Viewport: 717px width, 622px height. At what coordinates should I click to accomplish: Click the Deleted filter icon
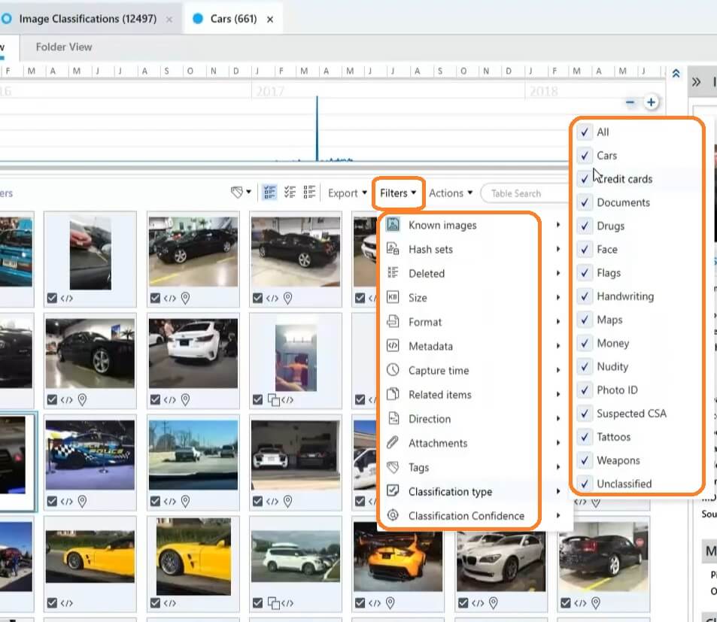click(393, 273)
